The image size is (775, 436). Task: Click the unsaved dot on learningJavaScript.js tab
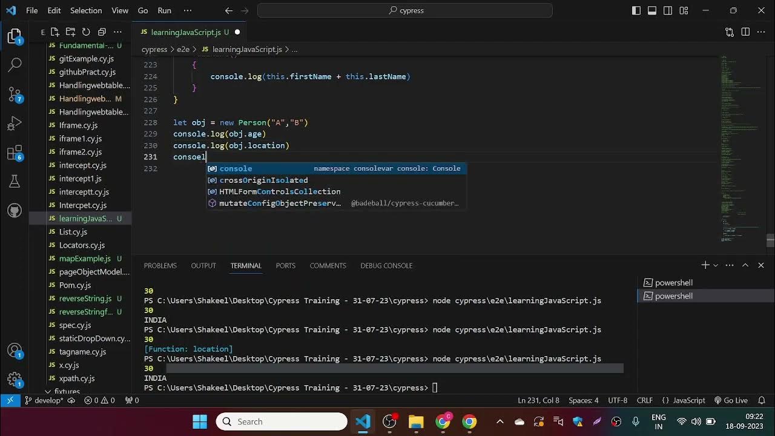[x=237, y=32]
